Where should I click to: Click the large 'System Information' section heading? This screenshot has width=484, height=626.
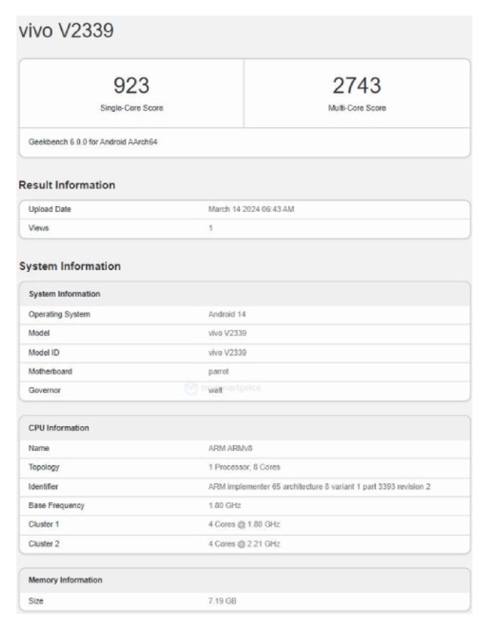[x=70, y=266]
